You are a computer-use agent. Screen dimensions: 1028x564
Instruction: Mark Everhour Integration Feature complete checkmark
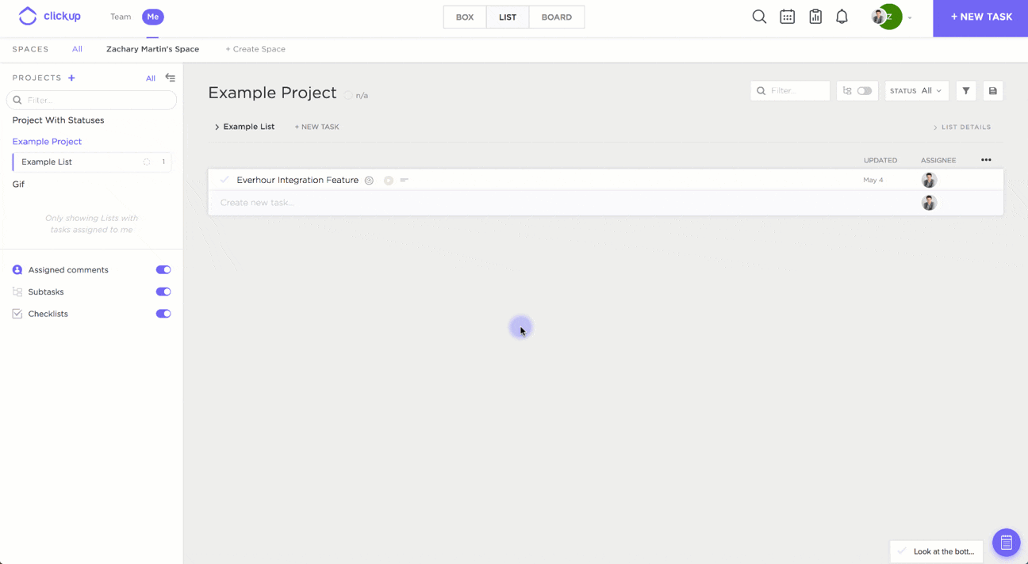tap(224, 180)
